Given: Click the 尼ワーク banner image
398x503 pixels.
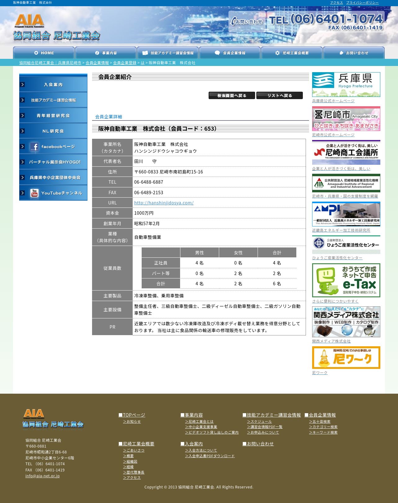Looking at the screenshot, I should 346,357.
